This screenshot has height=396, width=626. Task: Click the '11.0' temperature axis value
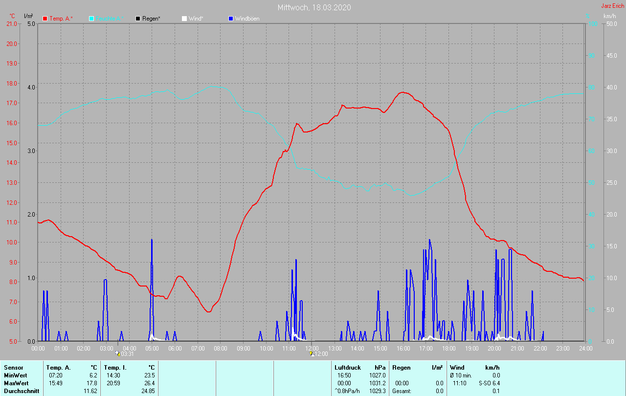(11, 222)
